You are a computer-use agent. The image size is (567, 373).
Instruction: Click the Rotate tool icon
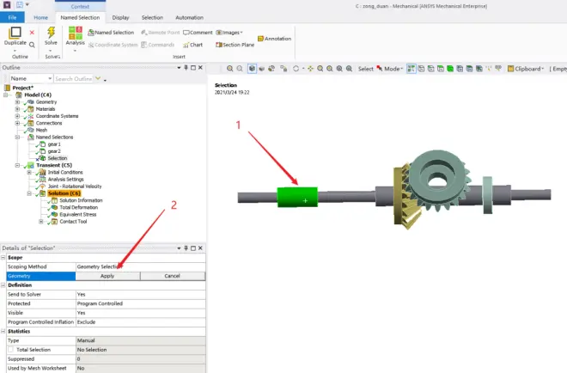click(x=296, y=69)
